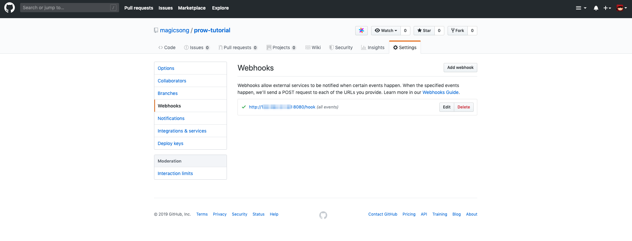This screenshot has width=632, height=241.
Task: Switch to the repository Issues tab
Action: coord(197,47)
